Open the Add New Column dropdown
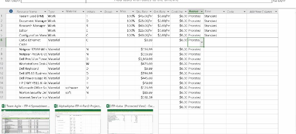 [x=276, y=11]
